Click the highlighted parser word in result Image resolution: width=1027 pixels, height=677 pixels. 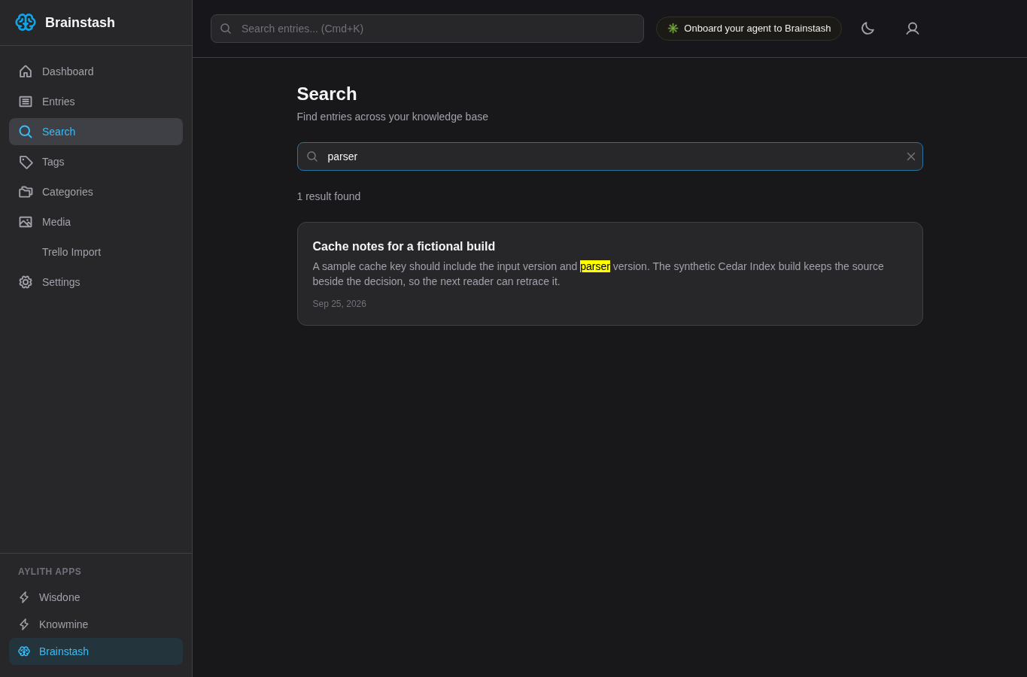(x=595, y=266)
